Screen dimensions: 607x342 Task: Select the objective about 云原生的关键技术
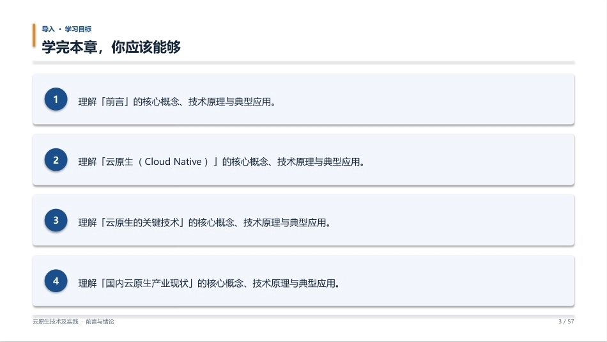(x=204, y=222)
